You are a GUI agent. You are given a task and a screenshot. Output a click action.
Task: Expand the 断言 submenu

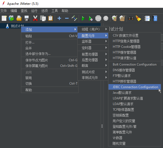coord(93,66)
